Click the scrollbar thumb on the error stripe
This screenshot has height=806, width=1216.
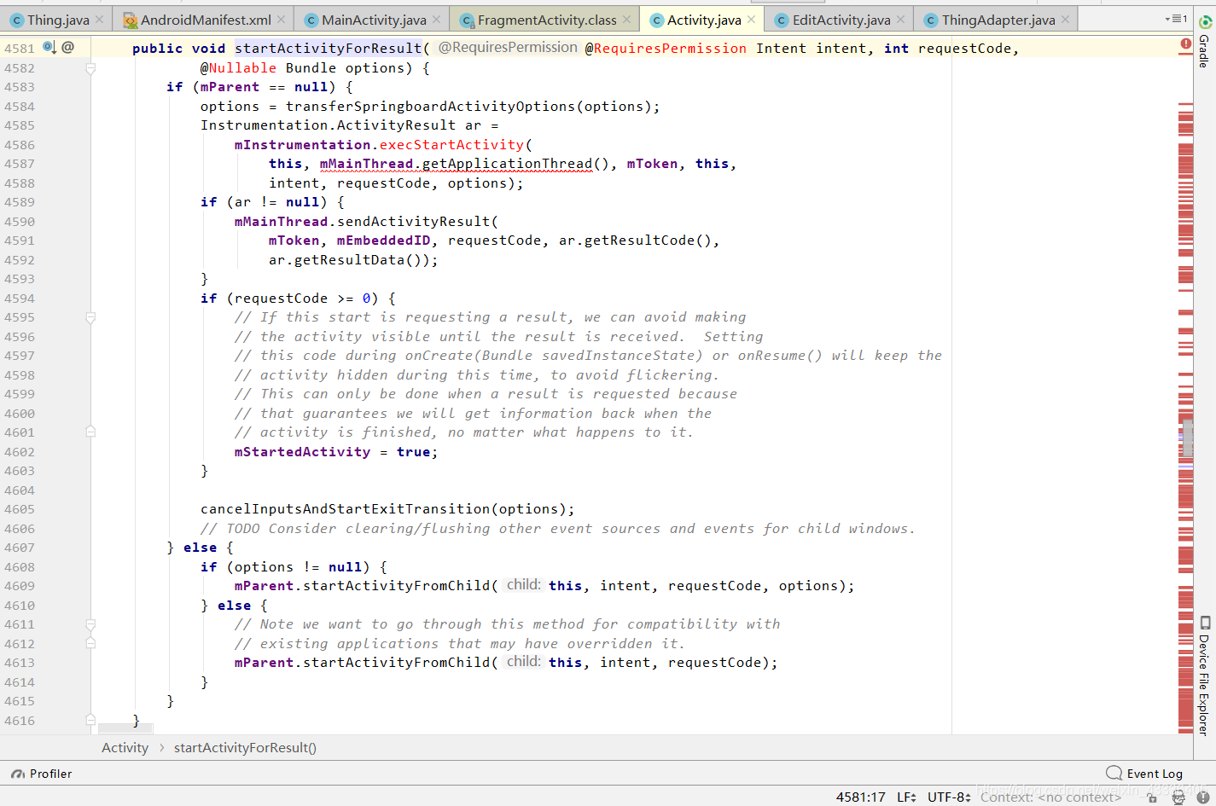pos(1187,438)
